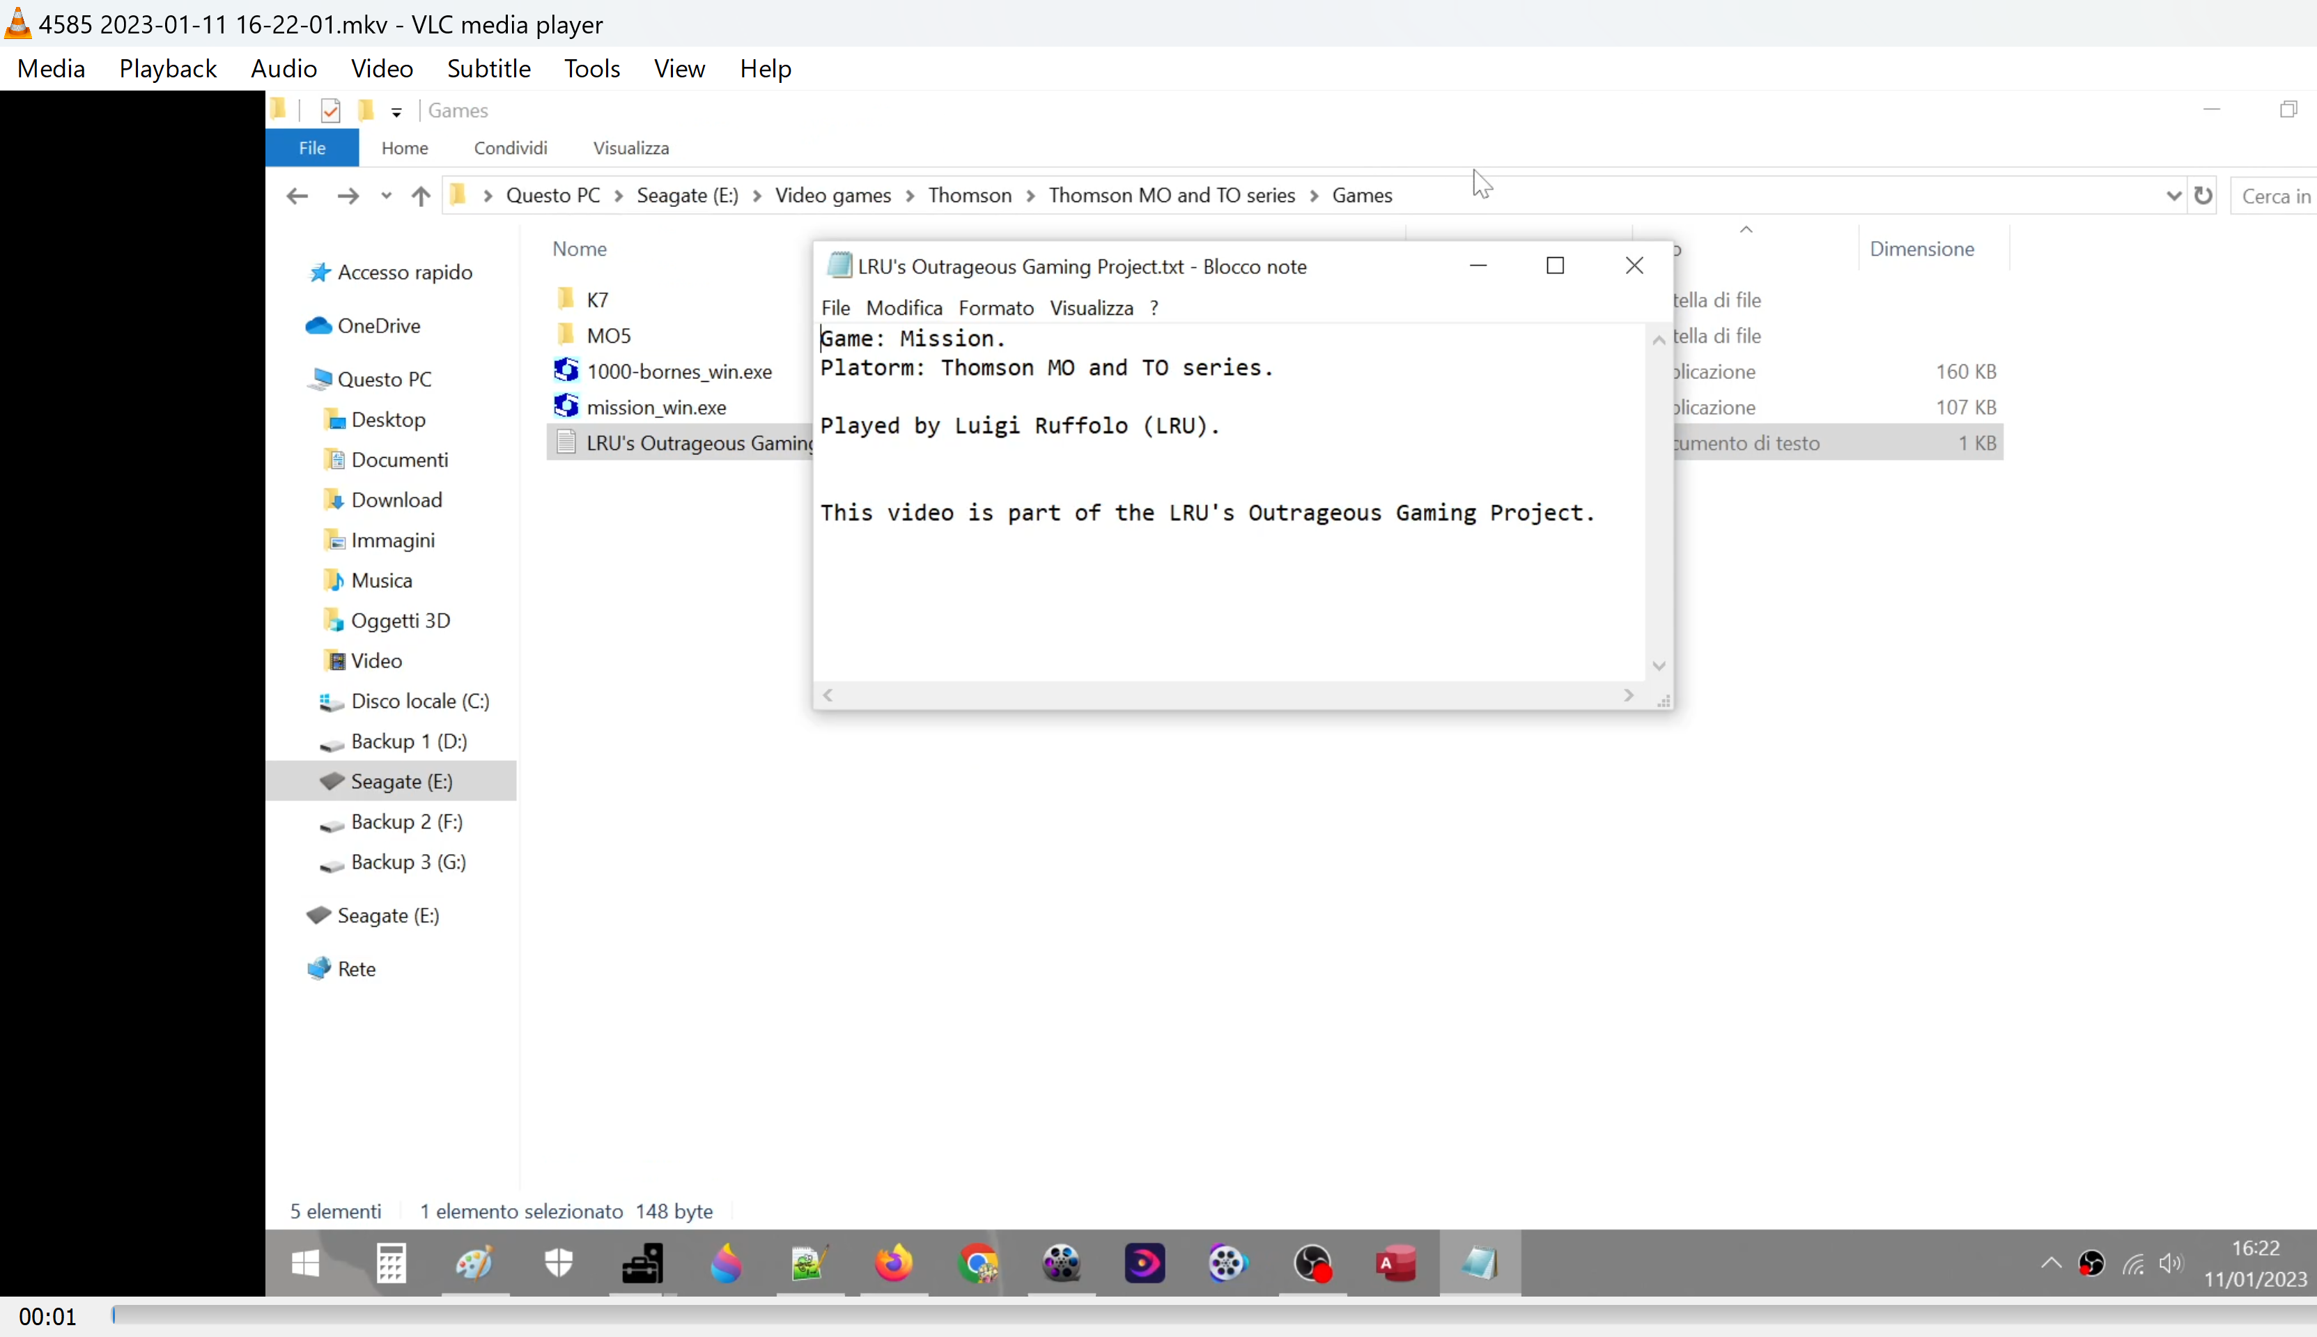The width and height of the screenshot is (2317, 1337).
Task: Click the VLC playback seek bar
Action: point(1193,1316)
